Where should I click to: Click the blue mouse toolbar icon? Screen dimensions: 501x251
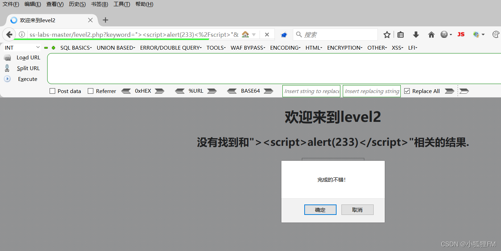point(284,35)
